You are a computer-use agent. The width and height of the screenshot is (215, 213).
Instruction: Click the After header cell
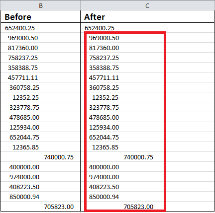click(147, 17)
